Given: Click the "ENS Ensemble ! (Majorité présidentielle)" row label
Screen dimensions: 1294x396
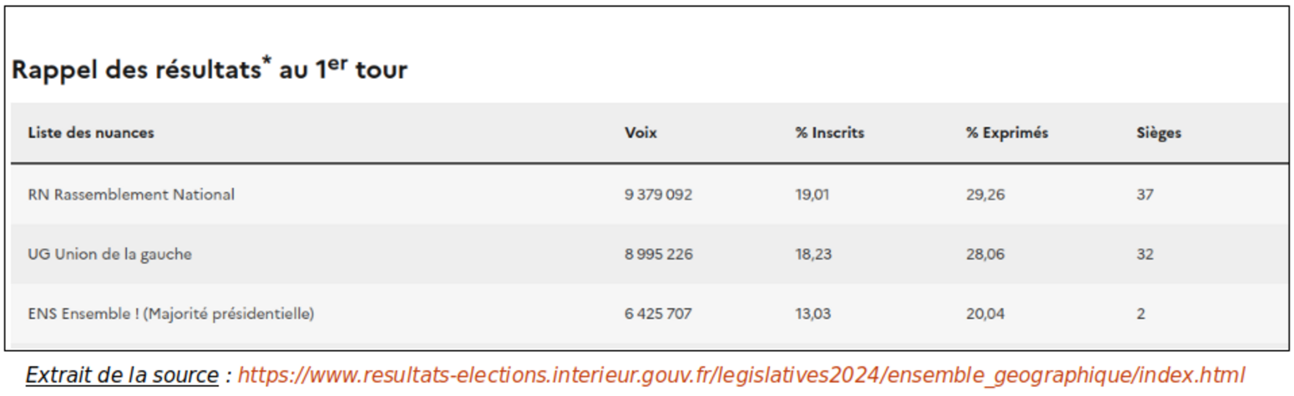Looking at the screenshot, I should pos(171,314).
